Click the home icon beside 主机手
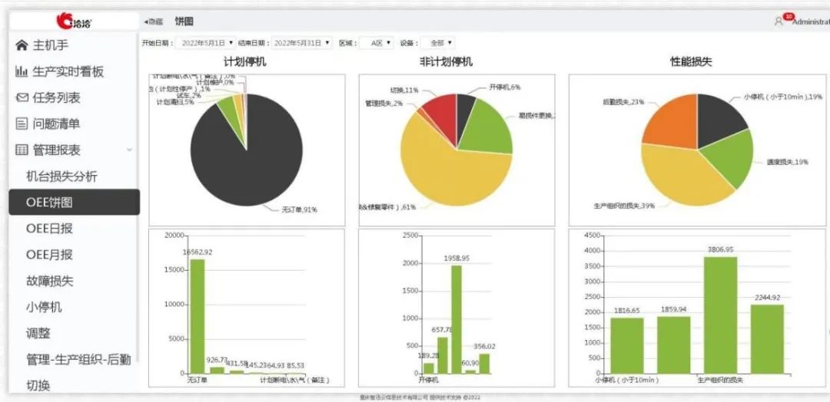The height and width of the screenshot is (402, 830). pos(22,45)
